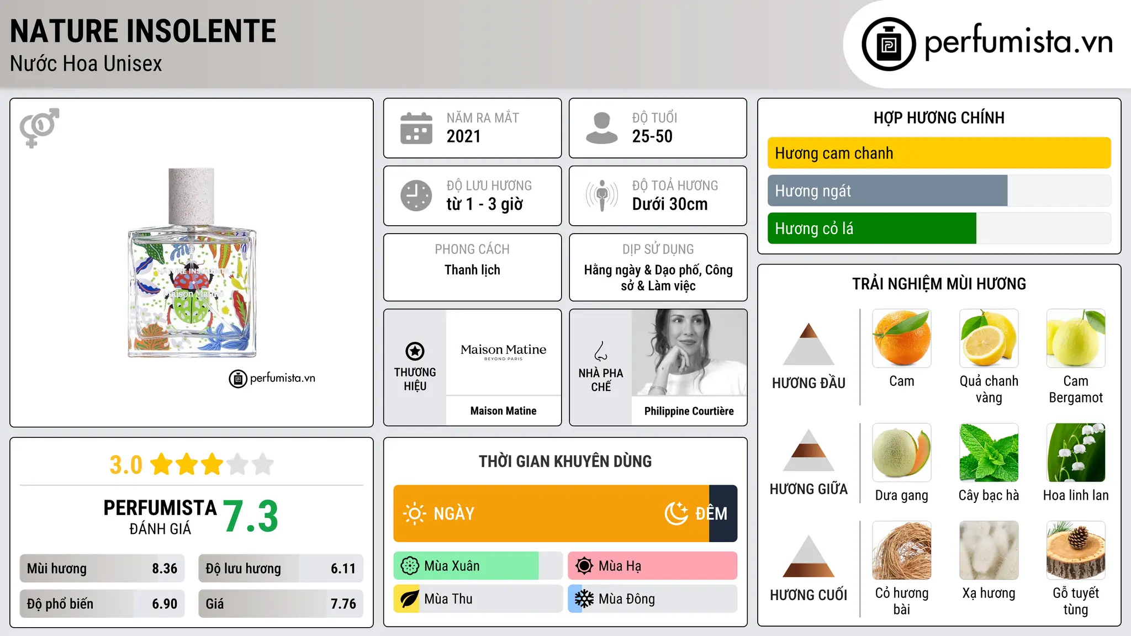Click the calendar icon beside Năm ra mắt
This screenshot has height=636, width=1131.
[416, 128]
